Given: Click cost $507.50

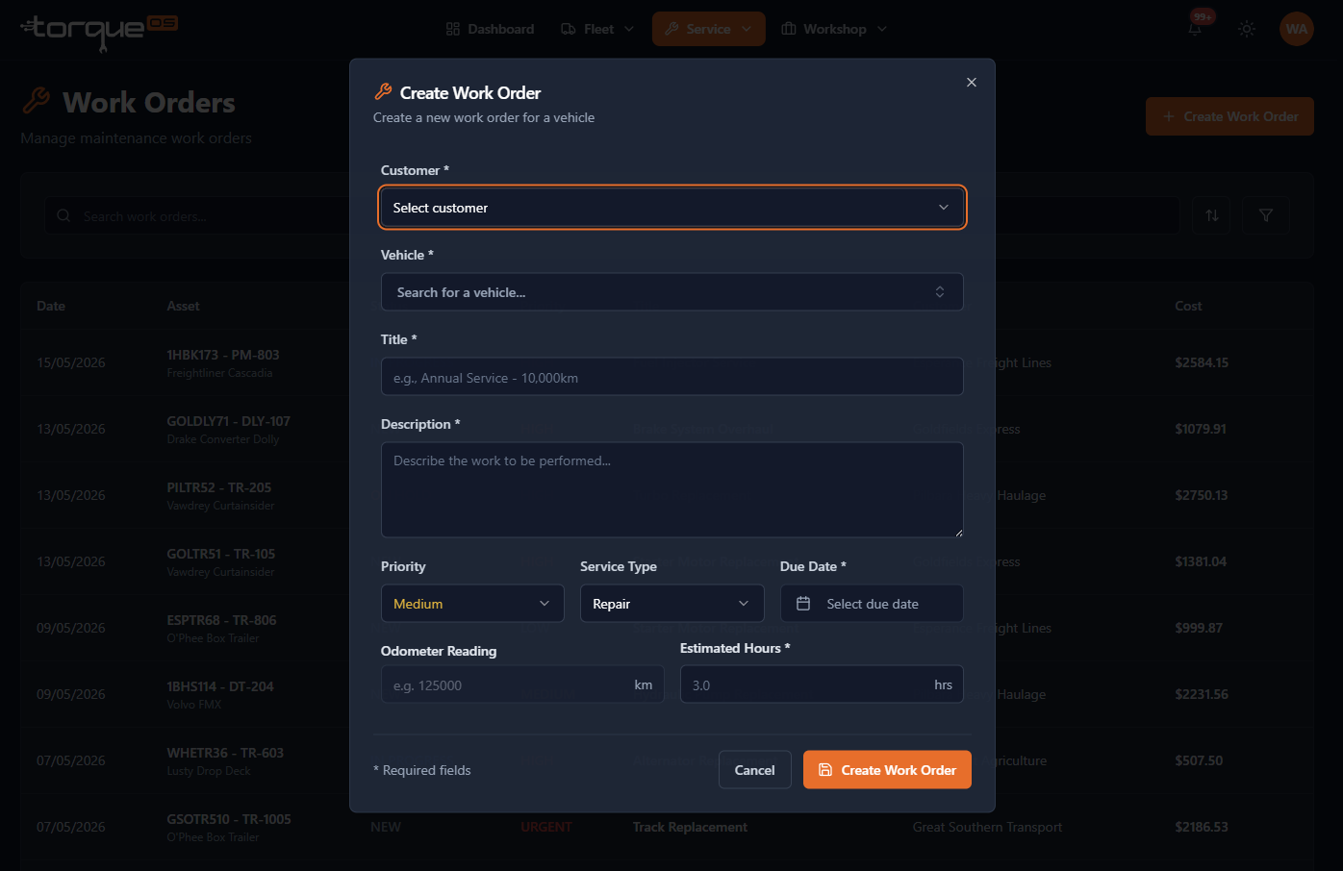Looking at the screenshot, I should tap(1199, 760).
